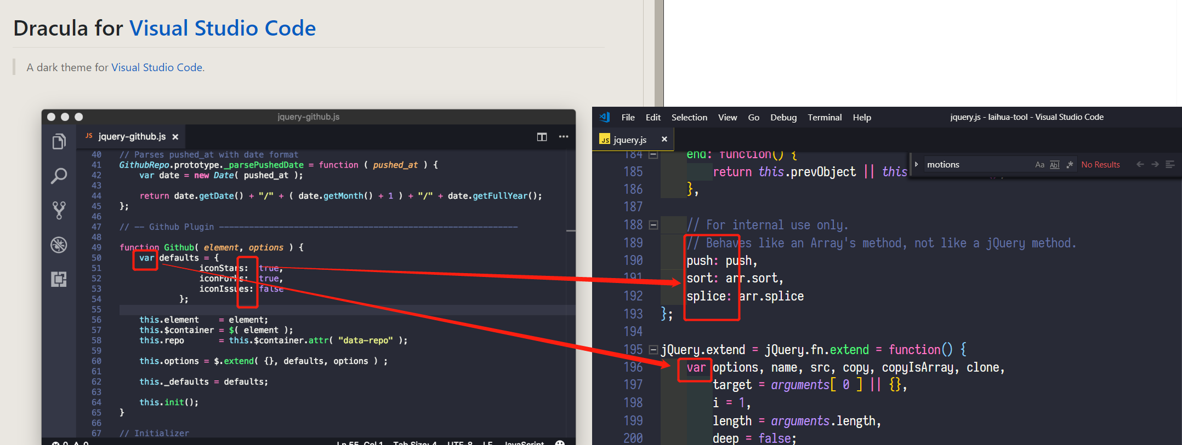Click 'this._defaults = defaults;' on line 62
The width and height of the screenshot is (1182, 445).
pos(203,382)
